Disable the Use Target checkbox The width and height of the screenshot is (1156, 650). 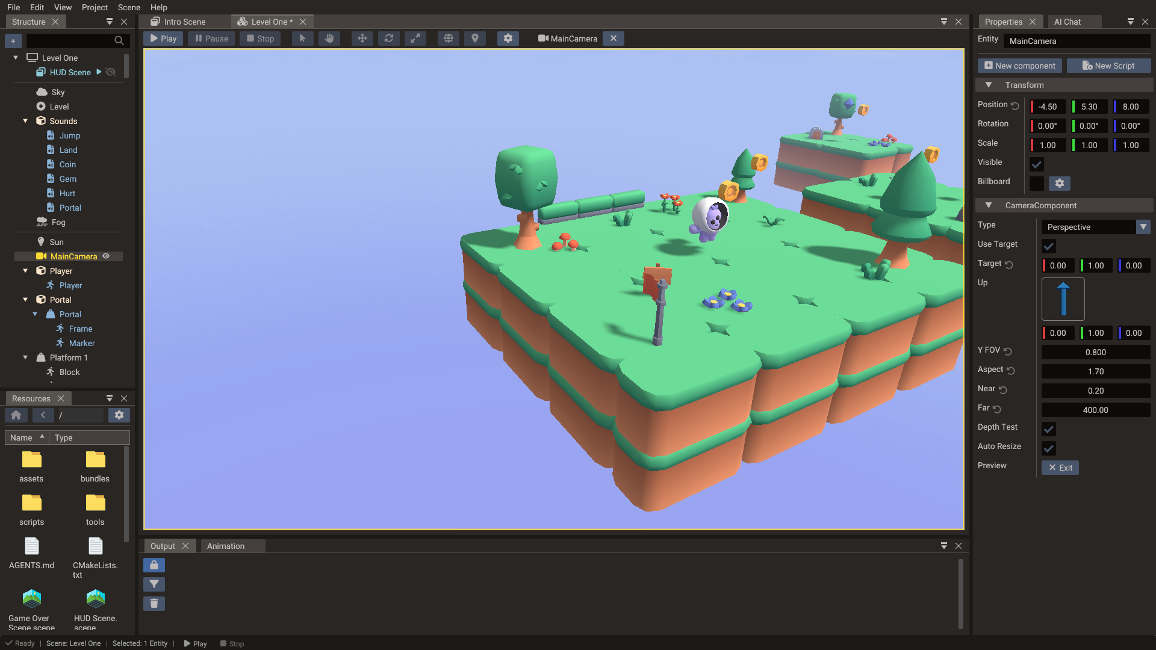[x=1049, y=246]
